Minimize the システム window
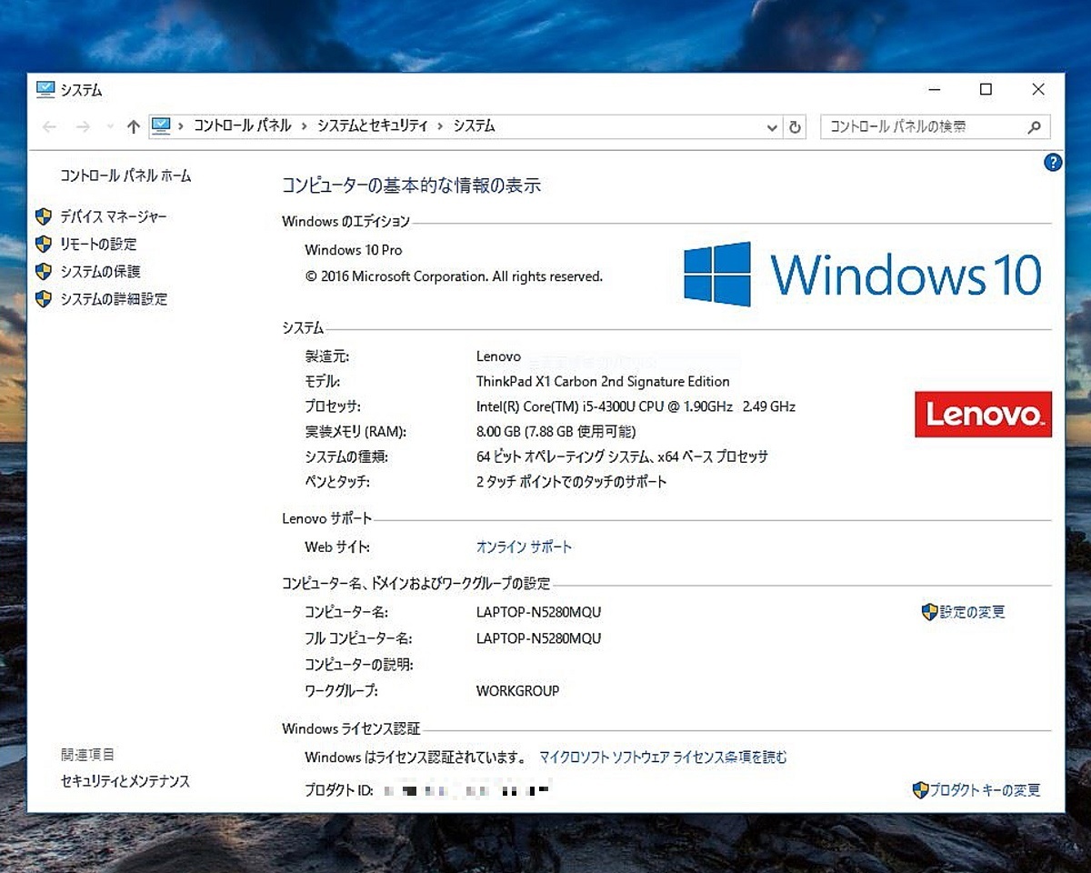This screenshot has height=873, width=1091. (x=934, y=90)
